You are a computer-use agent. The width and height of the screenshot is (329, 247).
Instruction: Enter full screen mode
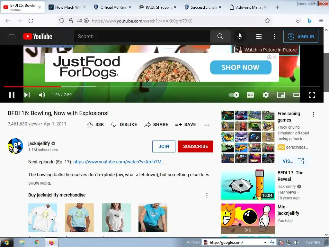coord(312,95)
